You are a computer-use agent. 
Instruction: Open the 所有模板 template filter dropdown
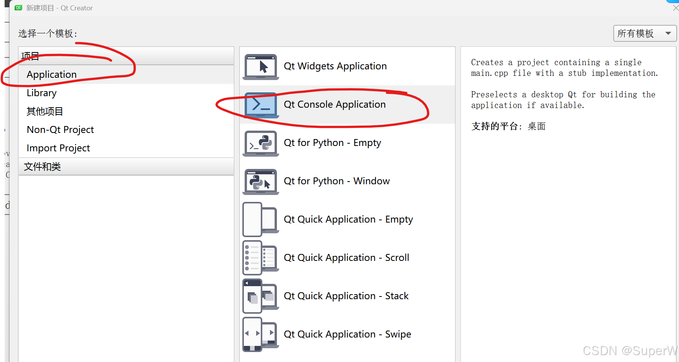click(645, 33)
